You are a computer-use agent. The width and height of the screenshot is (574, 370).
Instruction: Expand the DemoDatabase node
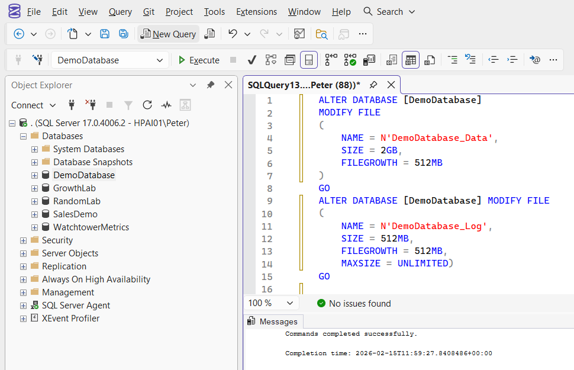tap(34, 175)
